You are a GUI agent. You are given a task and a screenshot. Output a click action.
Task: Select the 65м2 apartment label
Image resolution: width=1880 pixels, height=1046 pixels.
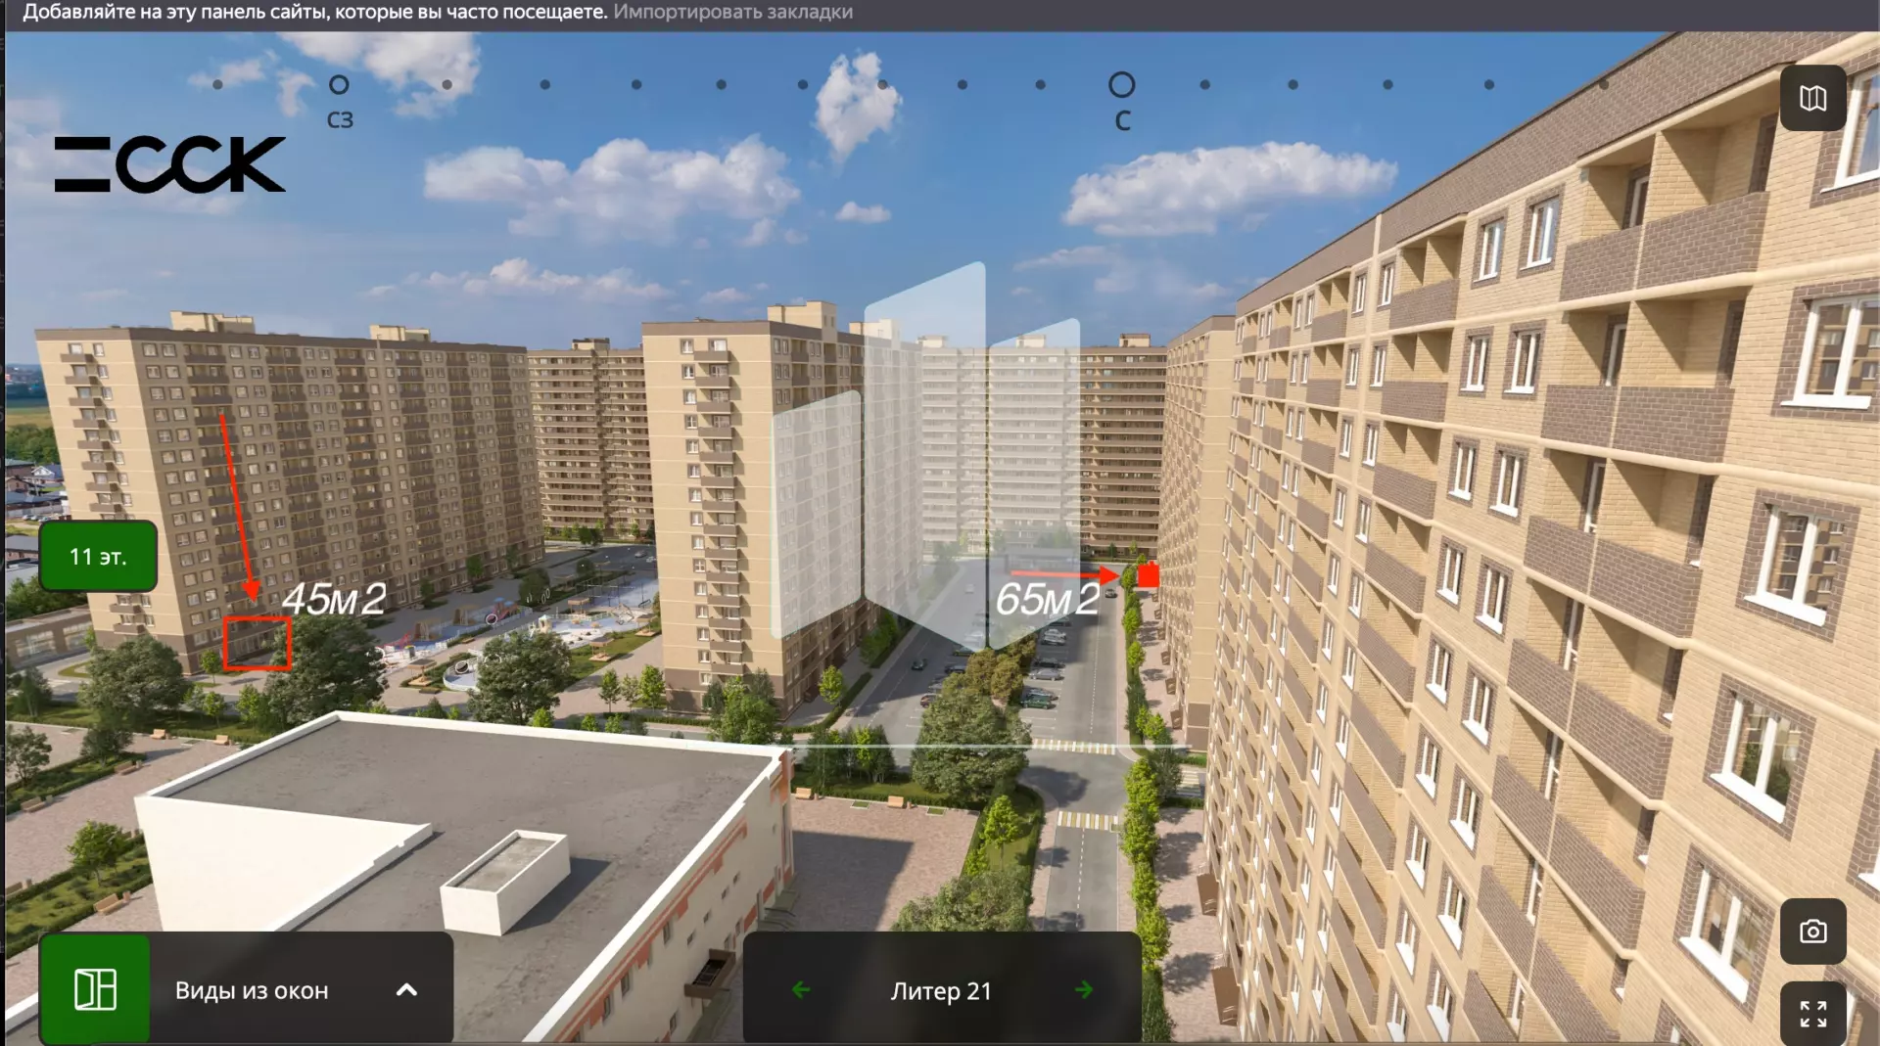pos(1047,600)
